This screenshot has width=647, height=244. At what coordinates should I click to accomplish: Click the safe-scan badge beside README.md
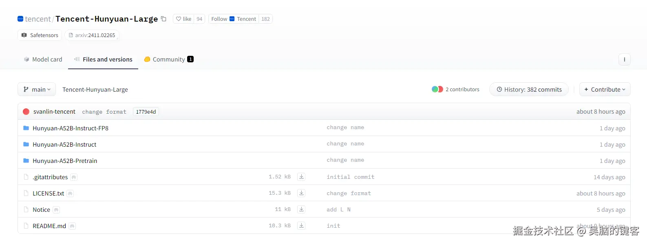[72, 226]
